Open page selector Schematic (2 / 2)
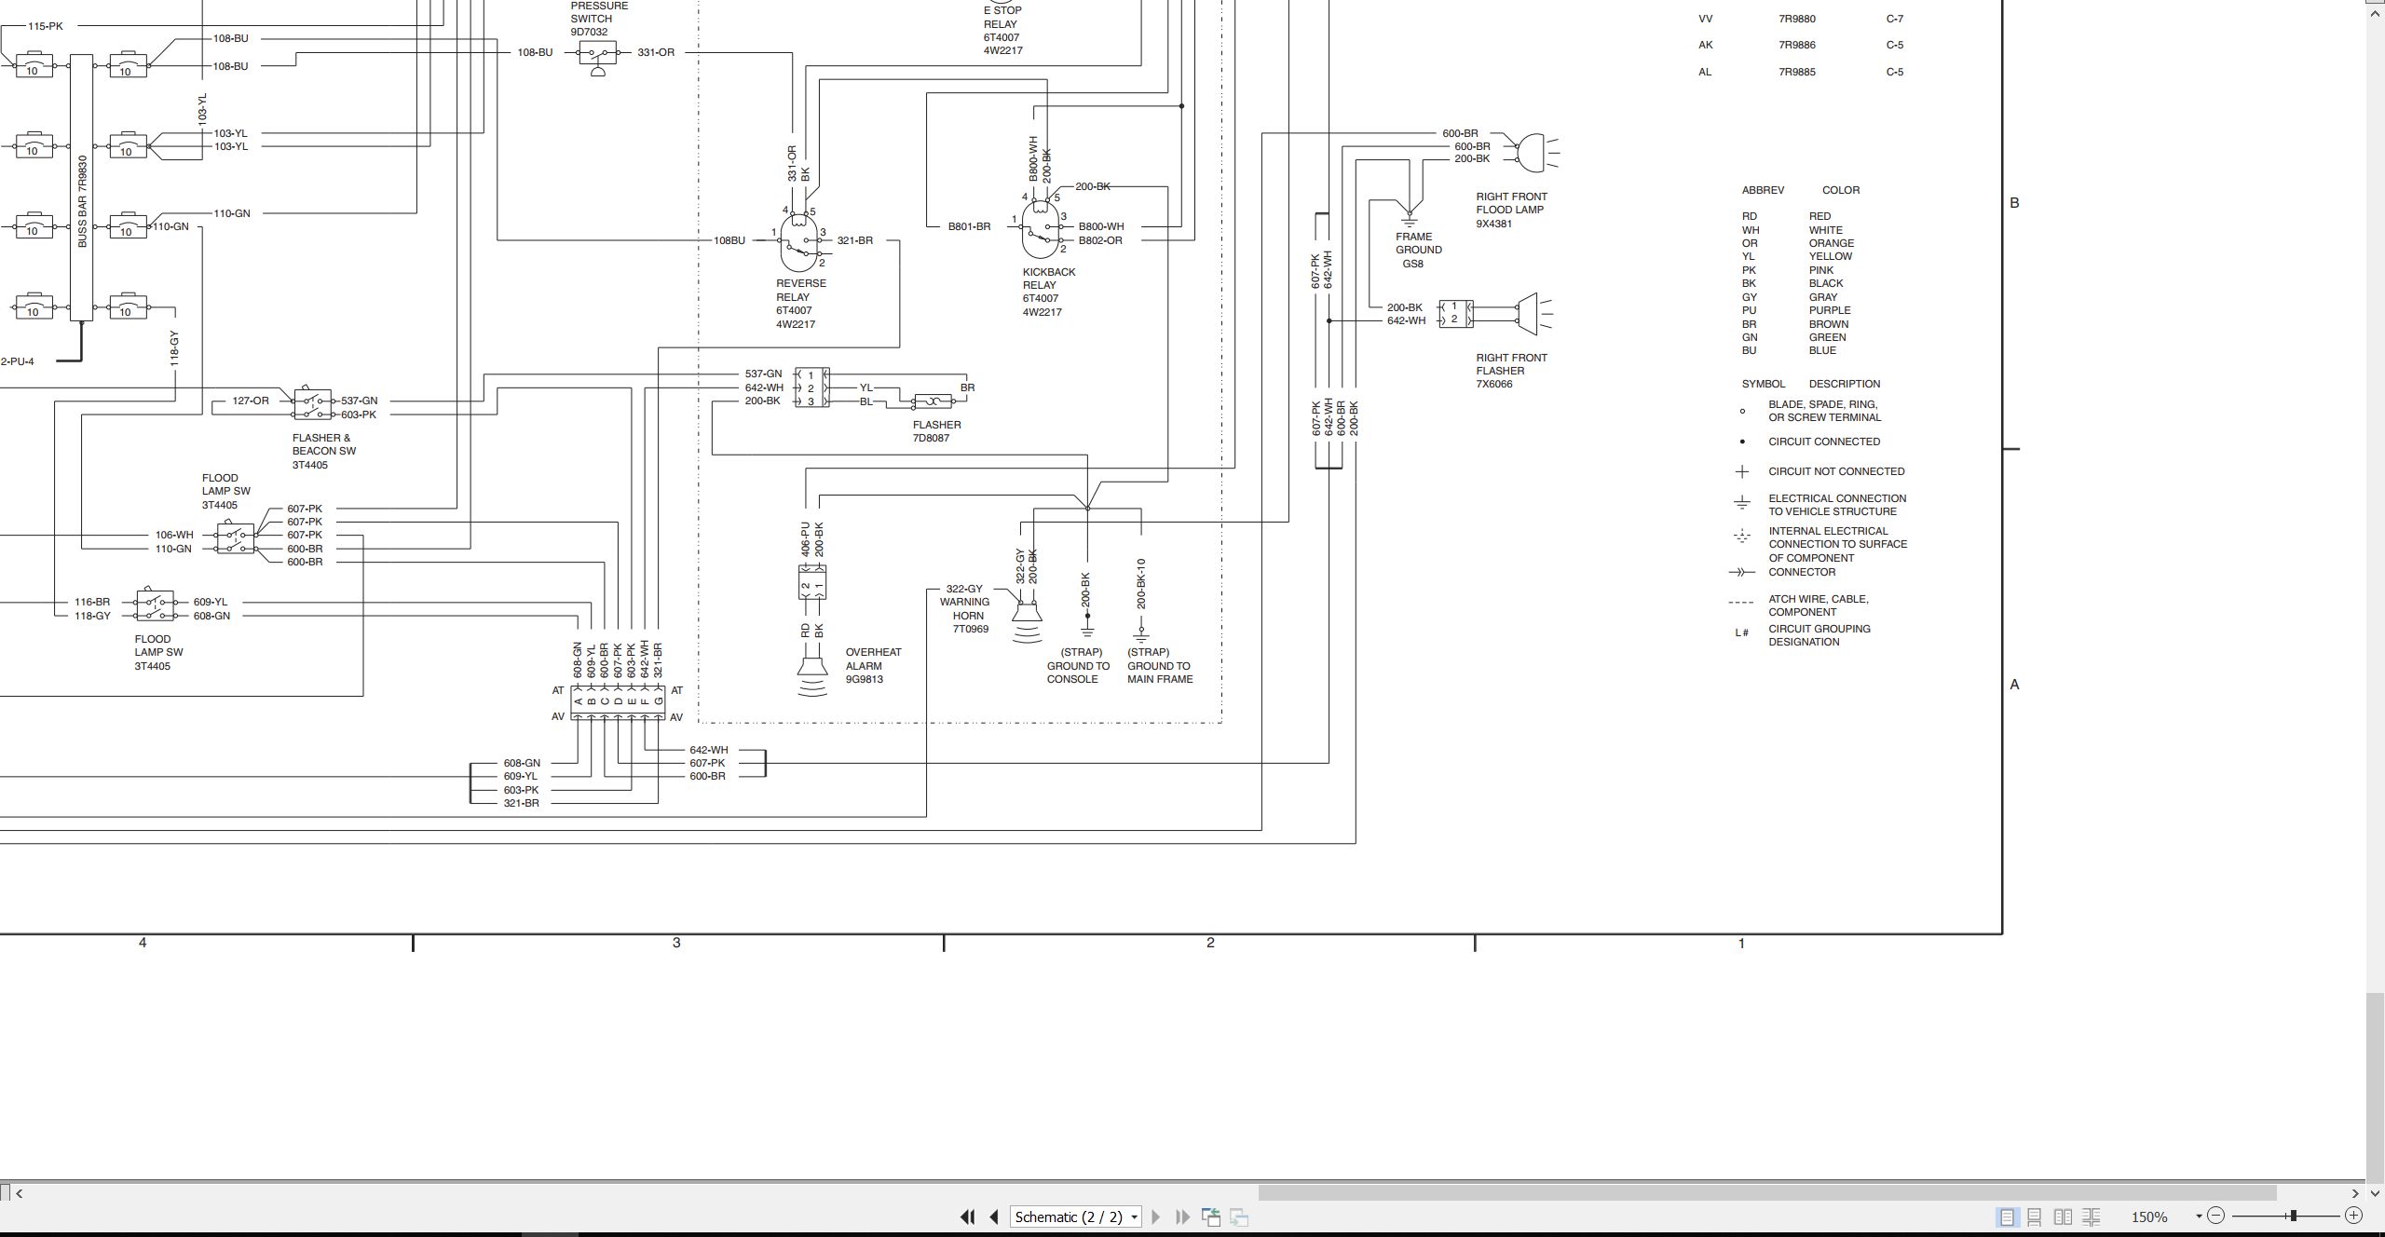The width and height of the screenshot is (2385, 1237). (1076, 1217)
